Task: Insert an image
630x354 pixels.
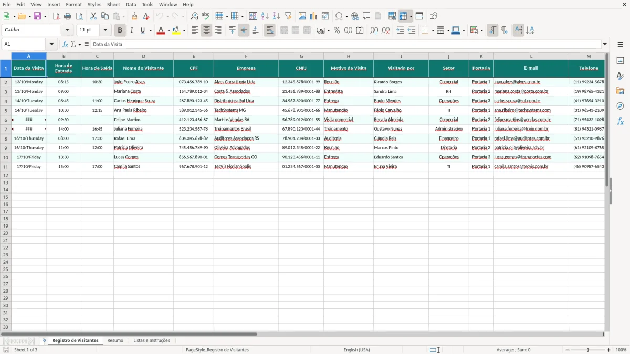Action: pyautogui.click(x=302, y=16)
